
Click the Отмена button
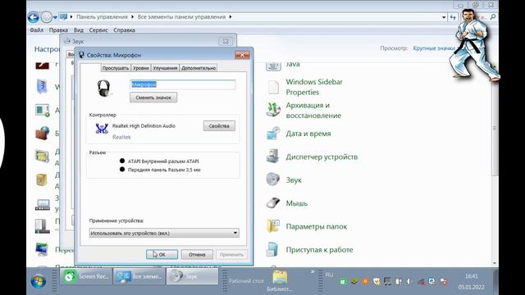197,255
